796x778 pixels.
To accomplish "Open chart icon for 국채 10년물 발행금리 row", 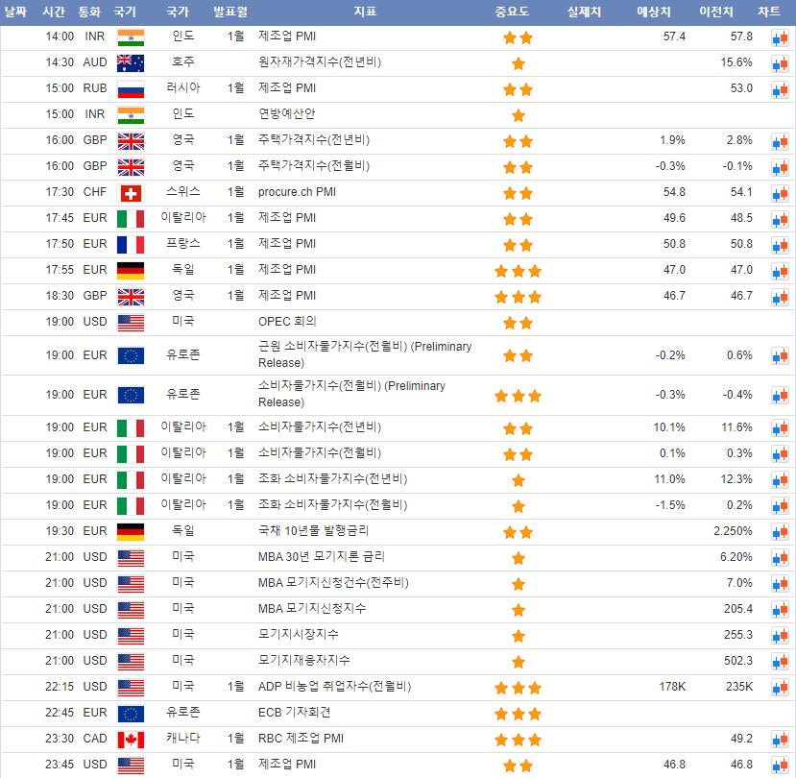I will [779, 532].
